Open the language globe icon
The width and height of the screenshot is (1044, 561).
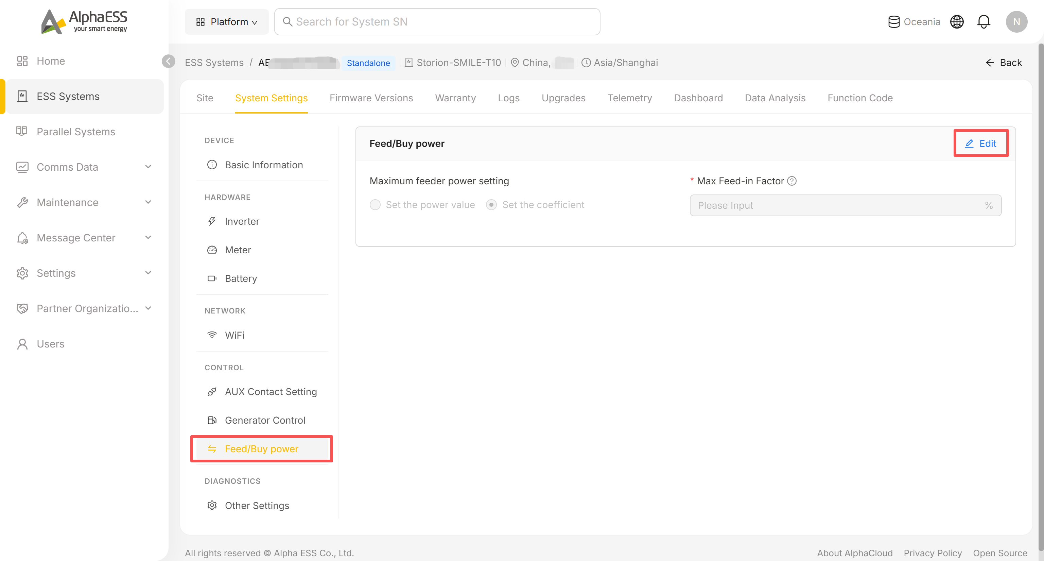[x=957, y=22]
